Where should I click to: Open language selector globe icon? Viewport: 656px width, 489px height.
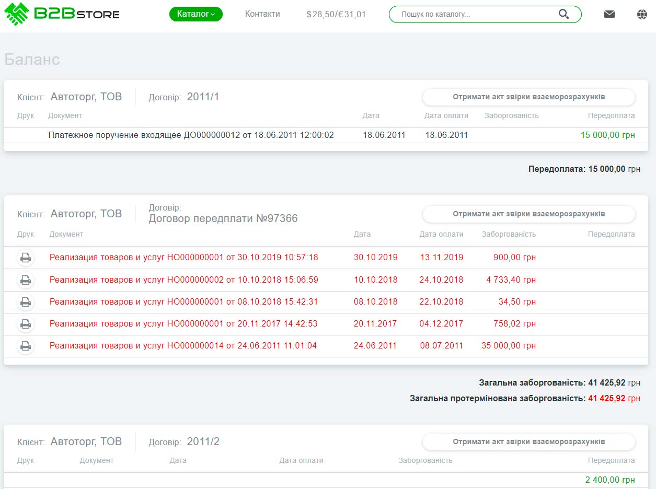642,15
